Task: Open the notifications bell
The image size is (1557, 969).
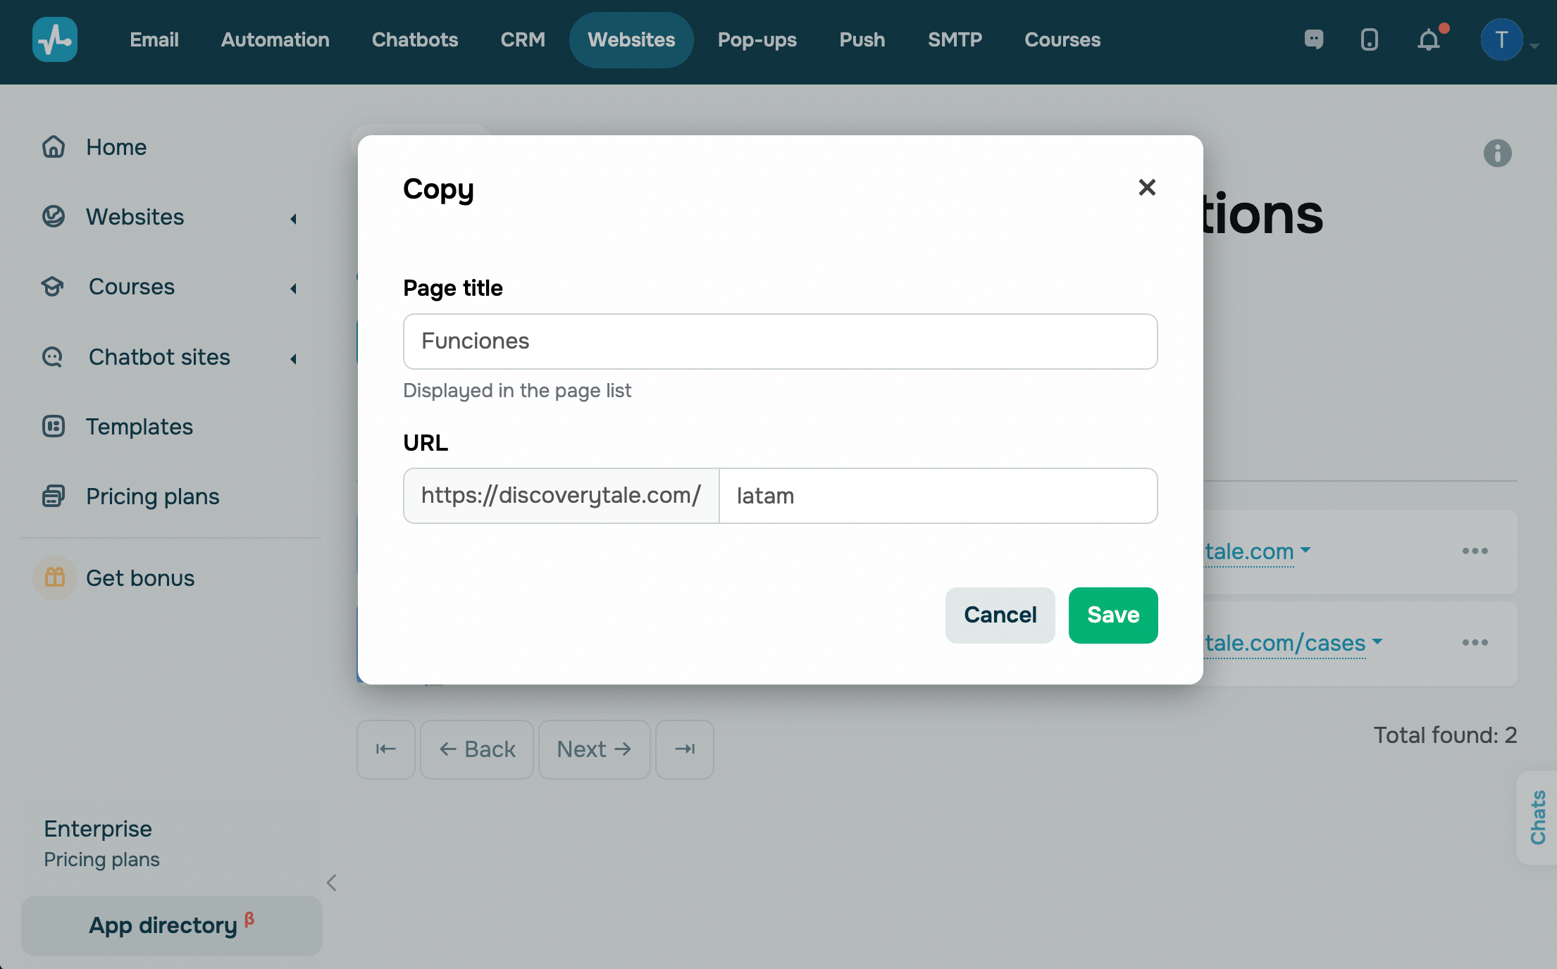Action: [1429, 39]
